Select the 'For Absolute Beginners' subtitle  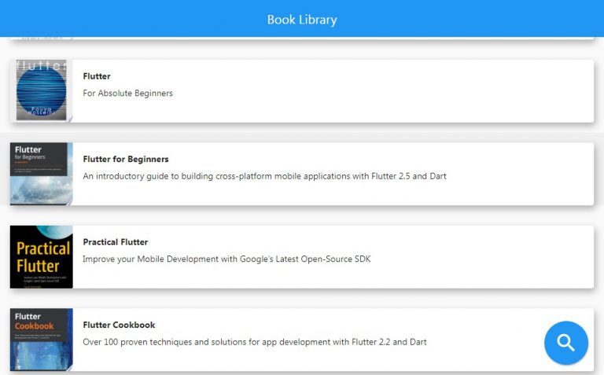click(128, 94)
